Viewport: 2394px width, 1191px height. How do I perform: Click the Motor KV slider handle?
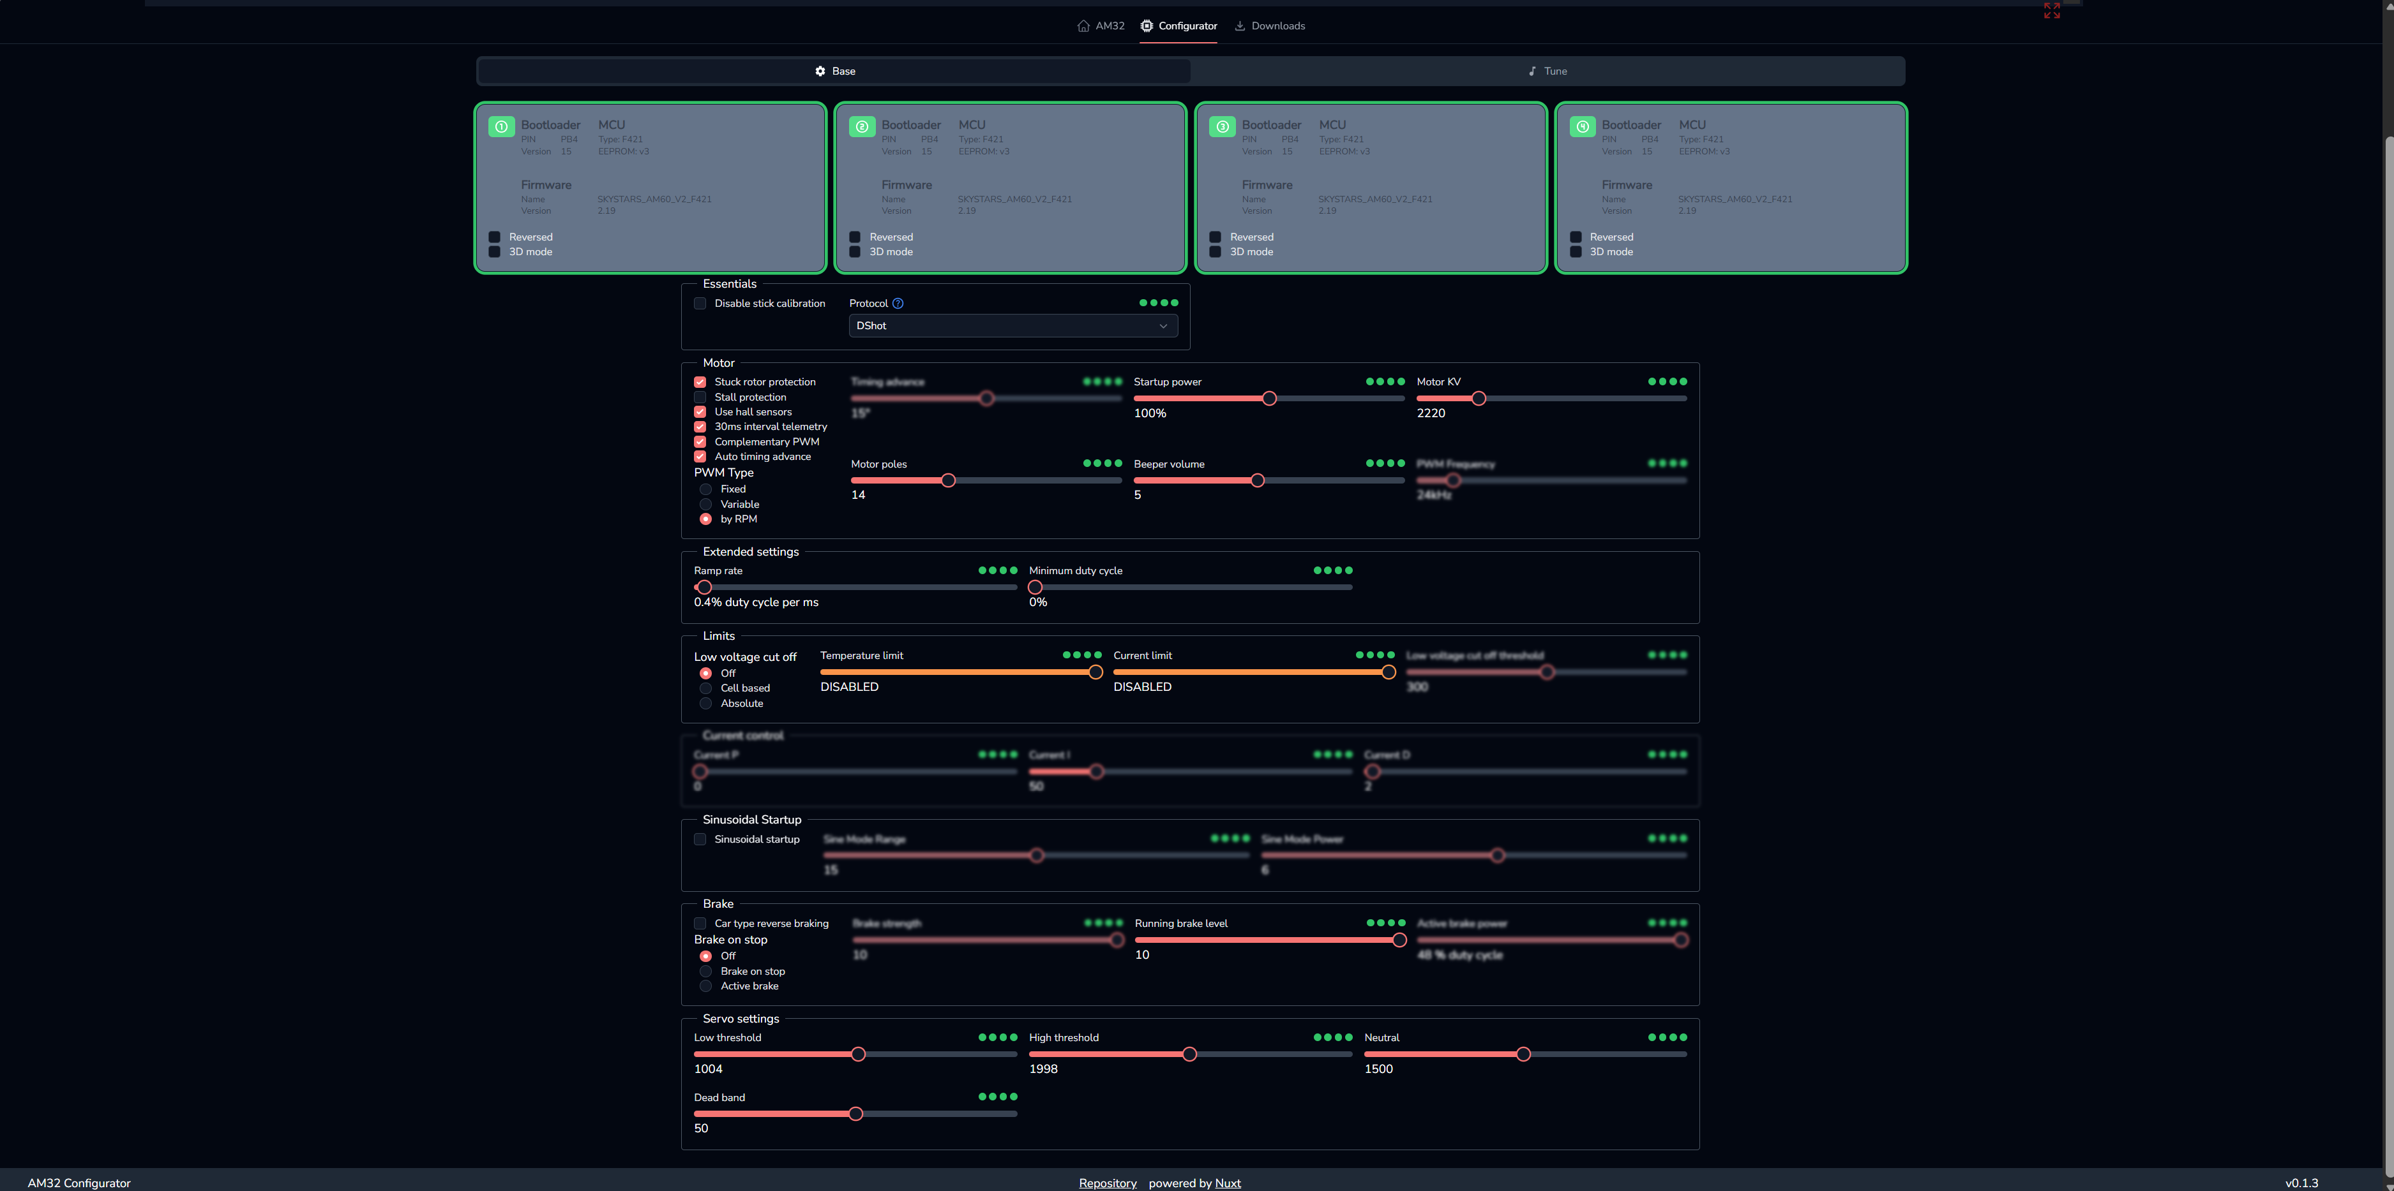(x=1479, y=398)
